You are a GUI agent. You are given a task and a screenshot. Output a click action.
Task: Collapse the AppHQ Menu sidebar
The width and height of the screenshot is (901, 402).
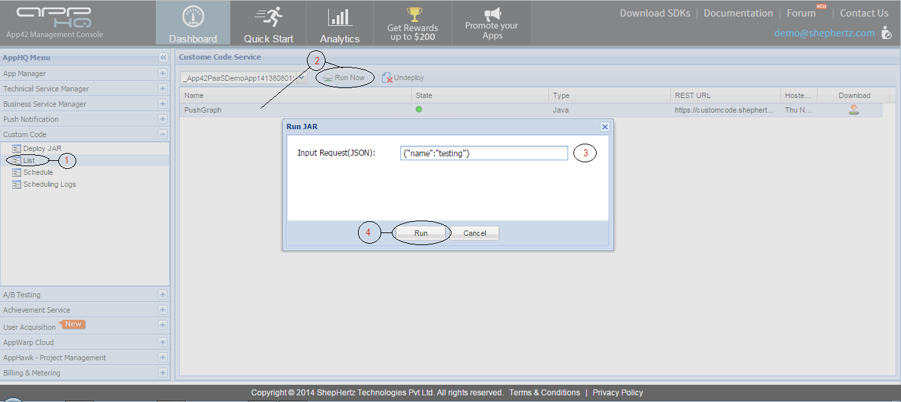163,58
